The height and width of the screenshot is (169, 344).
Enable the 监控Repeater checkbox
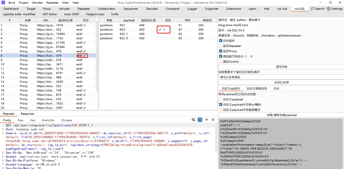click(x=220, y=46)
